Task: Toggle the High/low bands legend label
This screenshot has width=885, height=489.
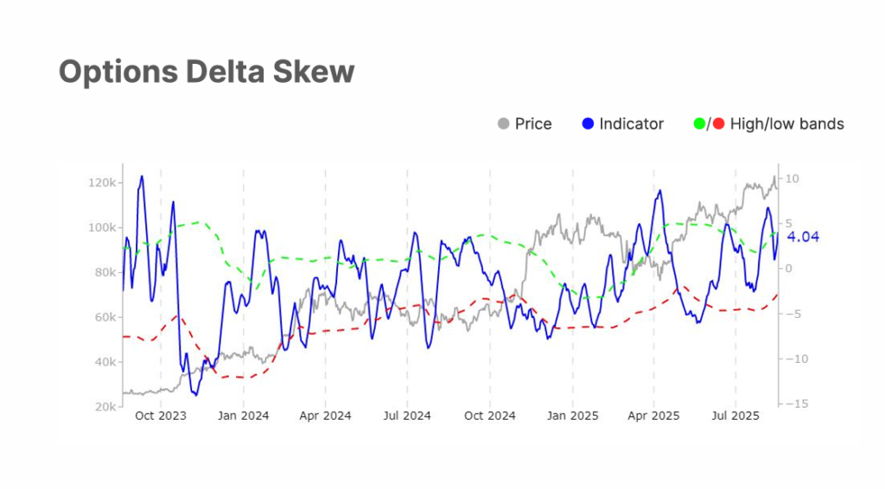Action: click(x=786, y=124)
